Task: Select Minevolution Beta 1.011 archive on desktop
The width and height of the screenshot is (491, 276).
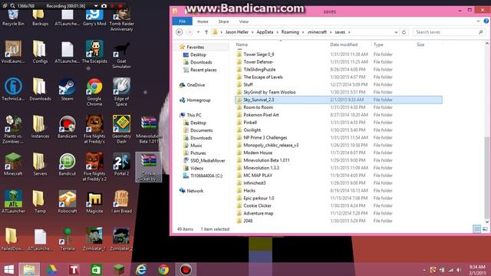Action: tap(149, 130)
